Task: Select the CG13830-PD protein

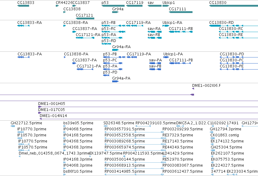Action: [x=239, y=57]
